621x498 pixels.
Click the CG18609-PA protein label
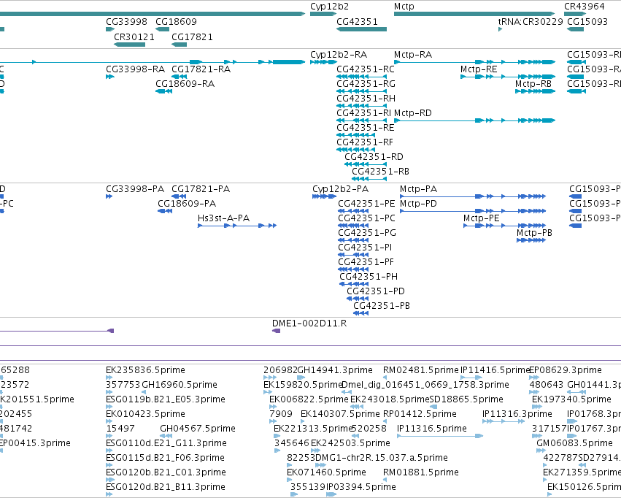click(x=187, y=204)
